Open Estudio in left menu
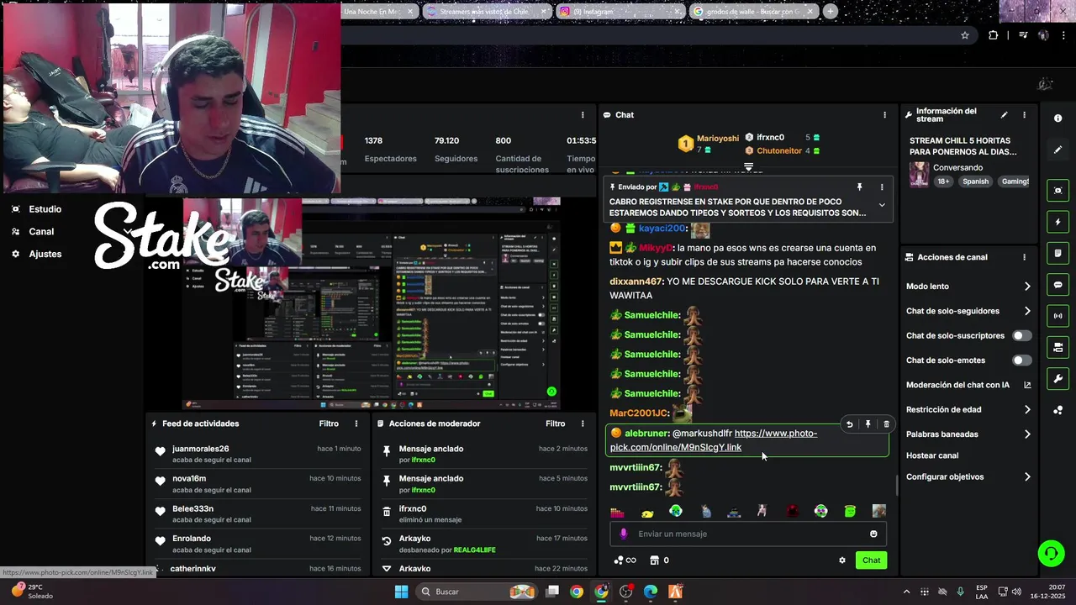Image resolution: width=1076 pixels, height=605 pixels. point(37,209)
